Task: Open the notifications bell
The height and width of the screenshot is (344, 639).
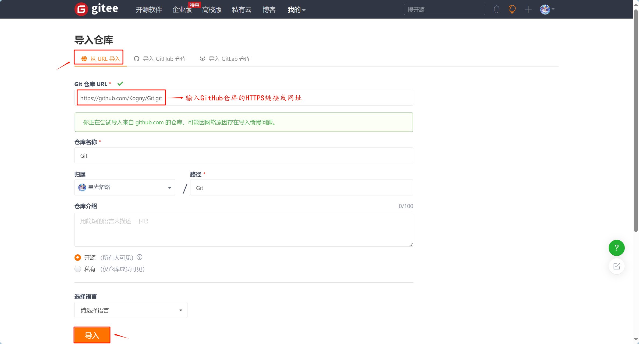Action: (496, 9)
